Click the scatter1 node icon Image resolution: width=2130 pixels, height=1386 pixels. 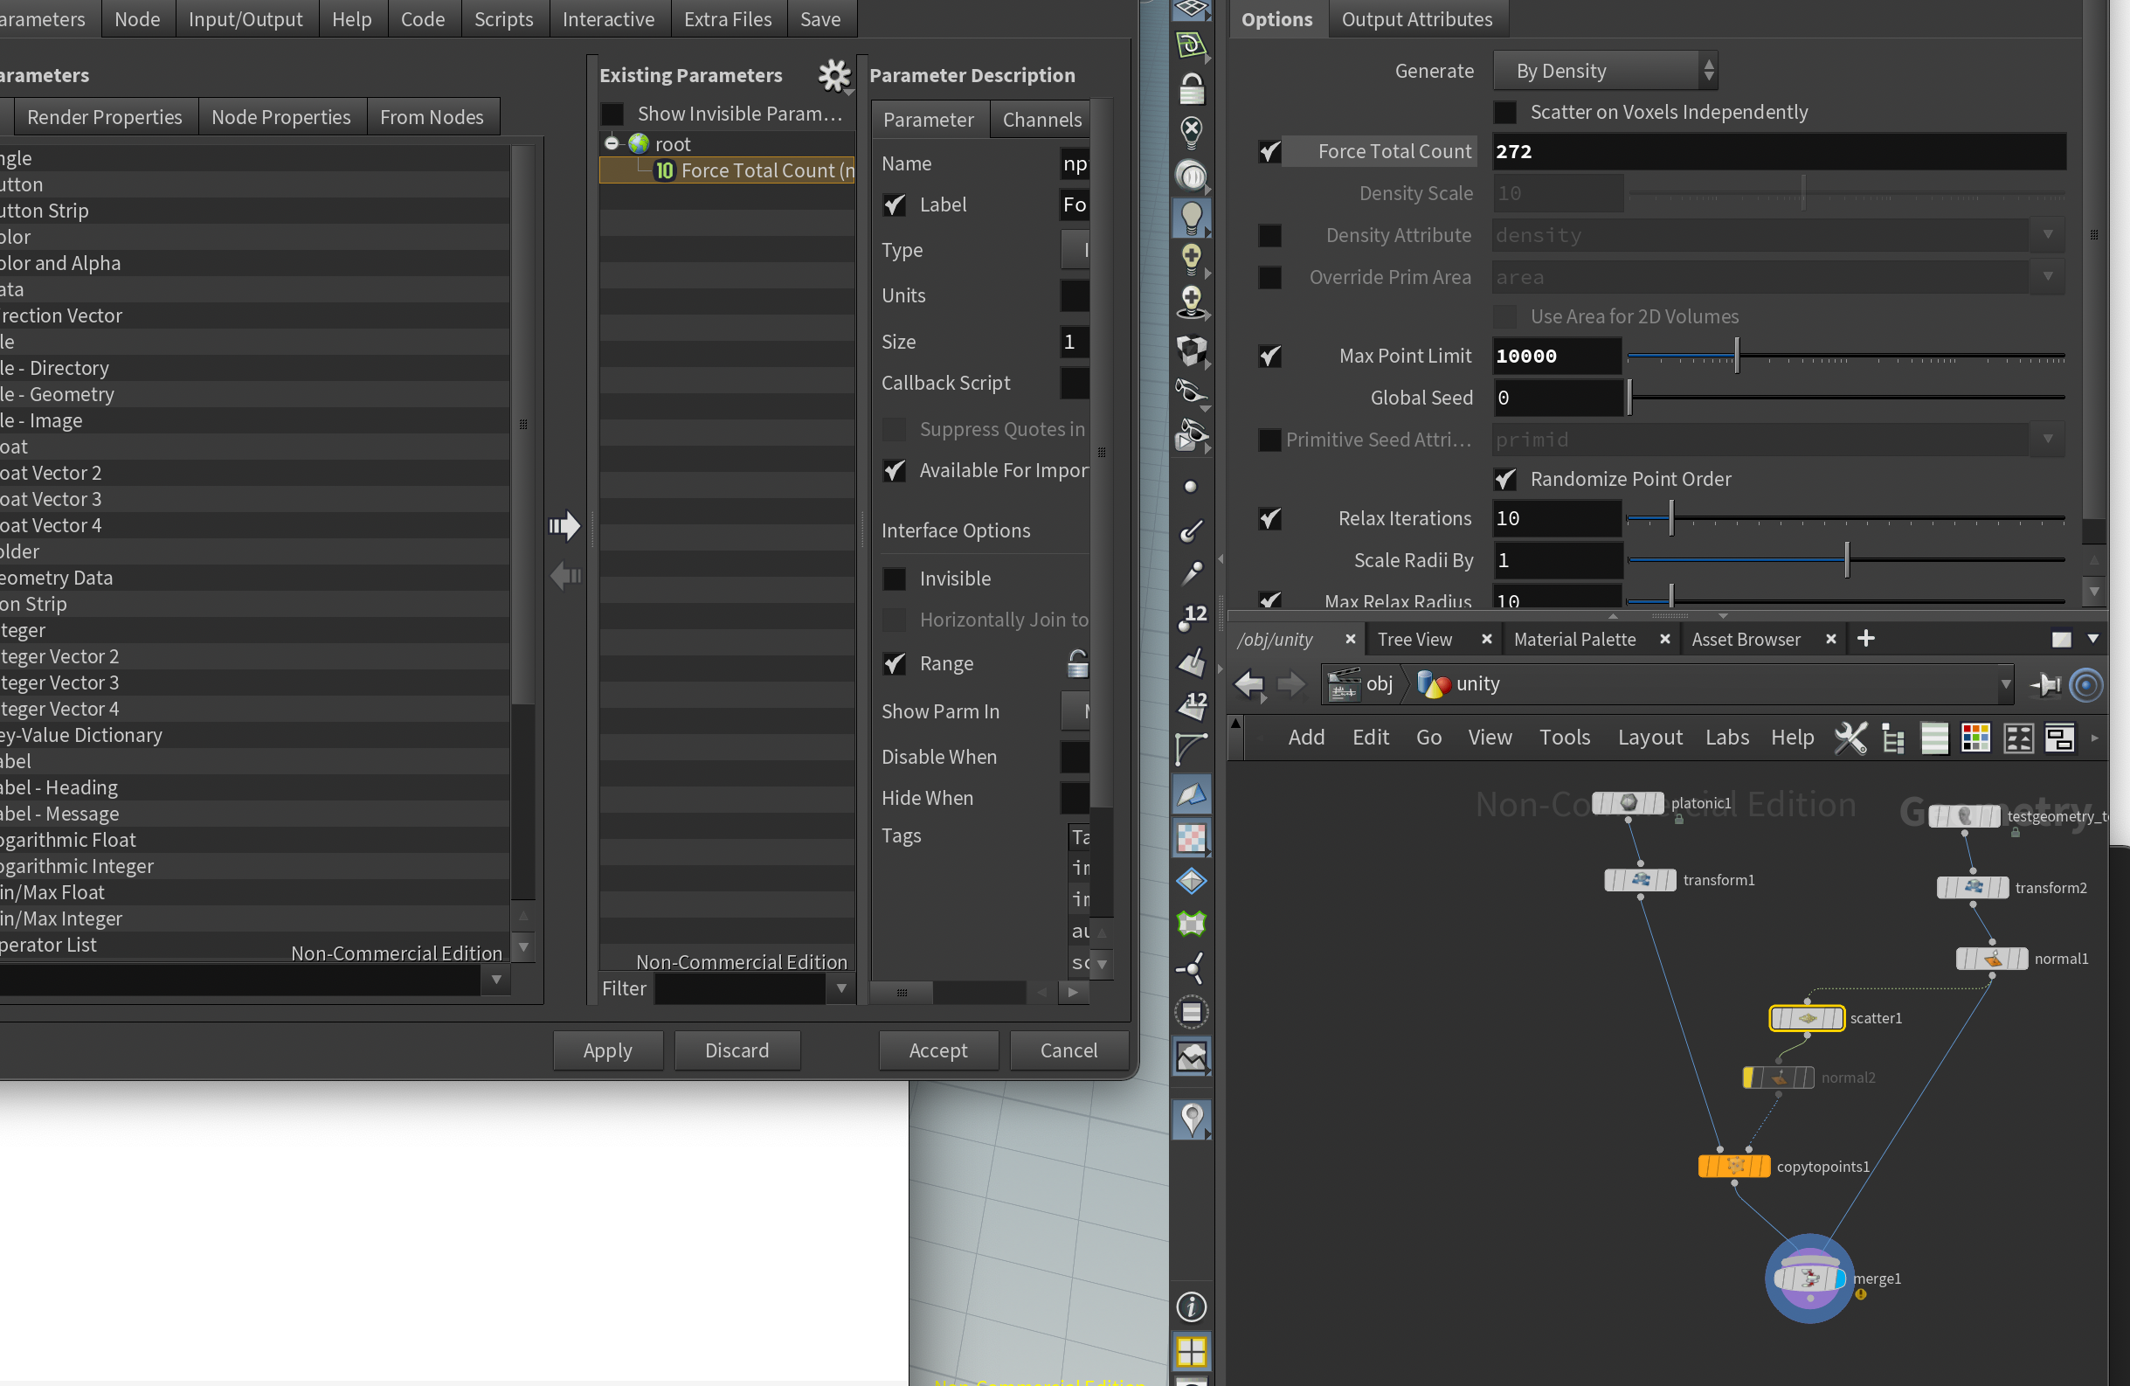[x=1806, y=1018]
